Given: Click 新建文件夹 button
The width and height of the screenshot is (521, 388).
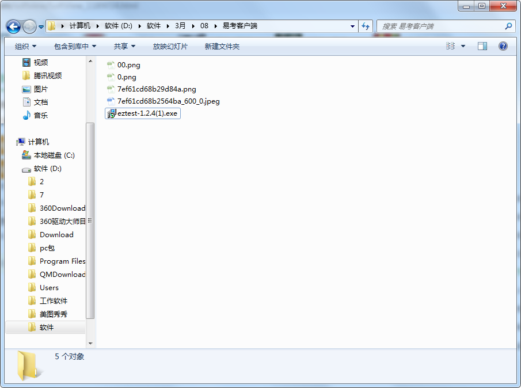Looking at the screenshot, I should click(x=222, y=46).
